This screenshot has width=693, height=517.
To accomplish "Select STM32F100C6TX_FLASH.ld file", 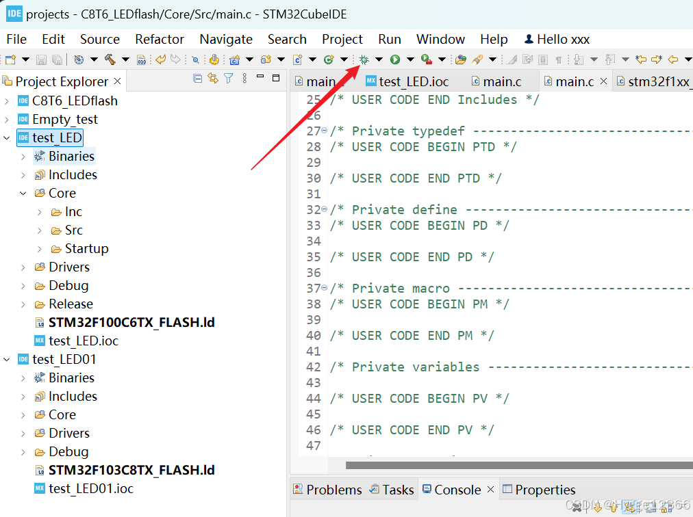I will [131, 322].
